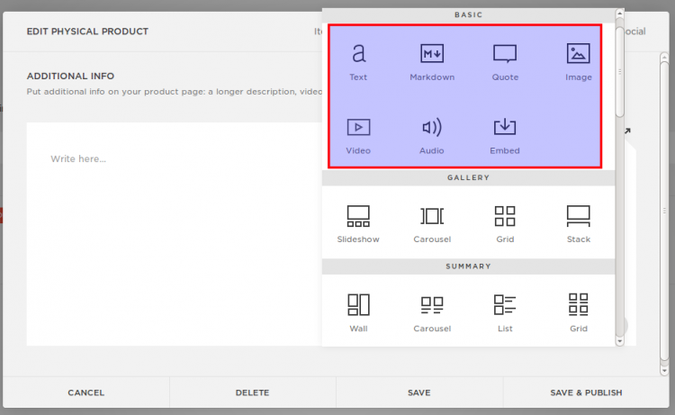Screen dimensions: 675x415
Task: Choose the Summary Grid block
Action: pos(578,313)
